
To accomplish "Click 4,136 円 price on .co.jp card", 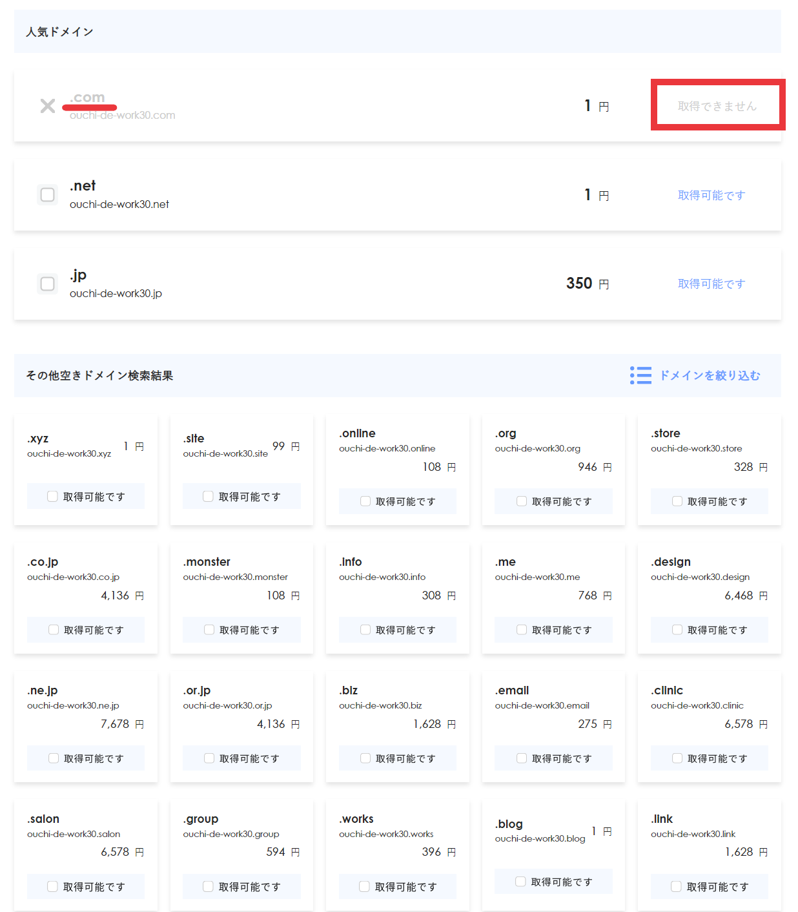I will pyautogui.click(x=122, y=596).
